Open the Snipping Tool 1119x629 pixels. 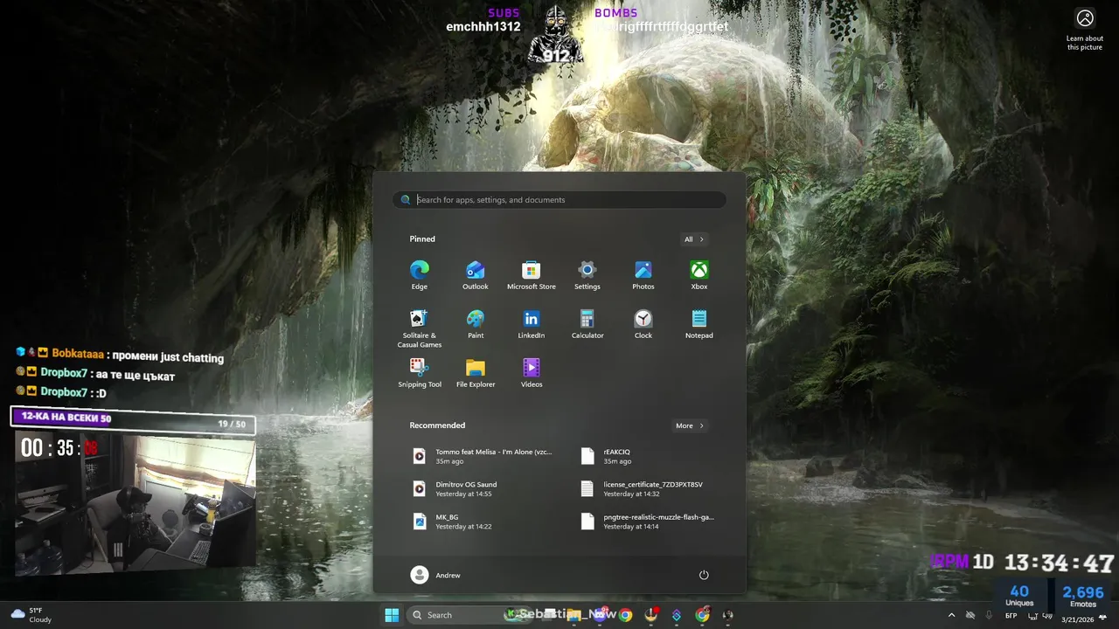[x=420, y=373]
